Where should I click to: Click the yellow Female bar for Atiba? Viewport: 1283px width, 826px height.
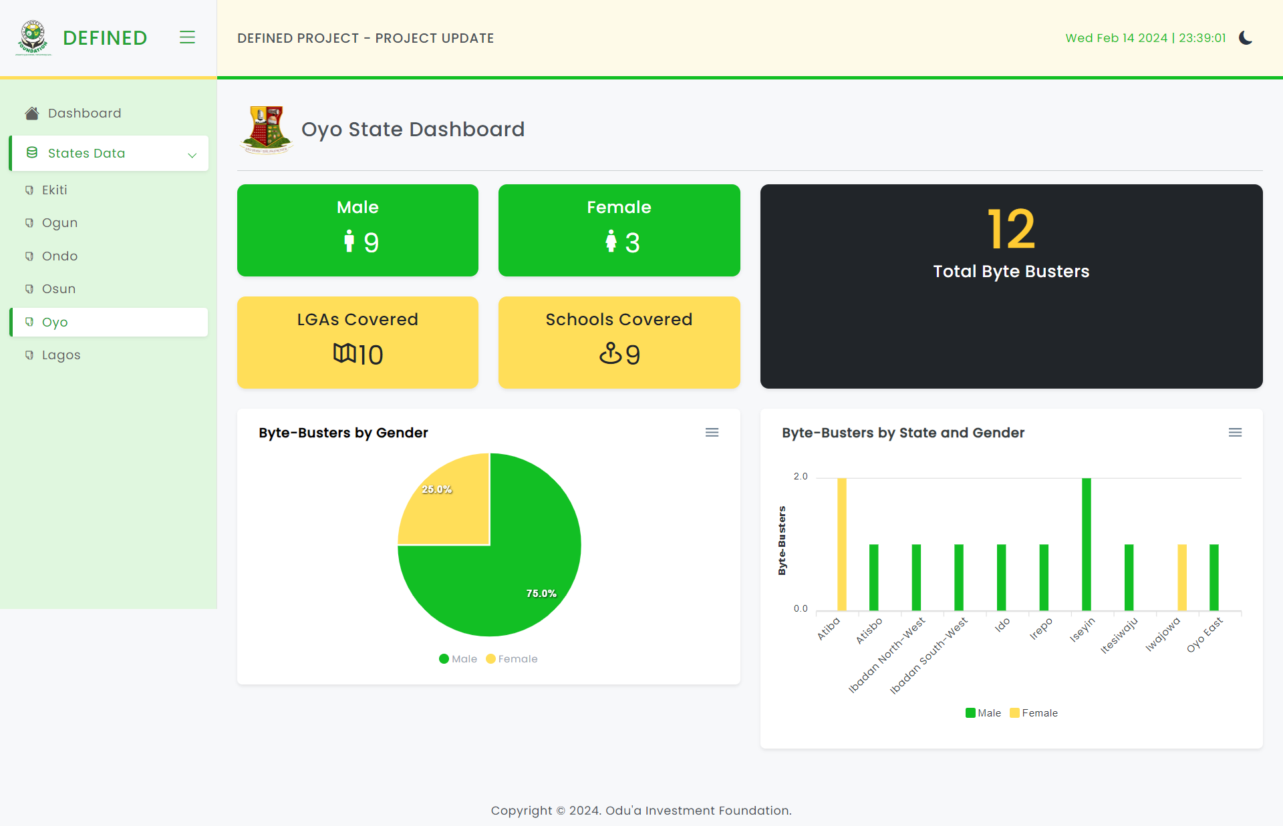pyautogui.click(x=841, y=541)
